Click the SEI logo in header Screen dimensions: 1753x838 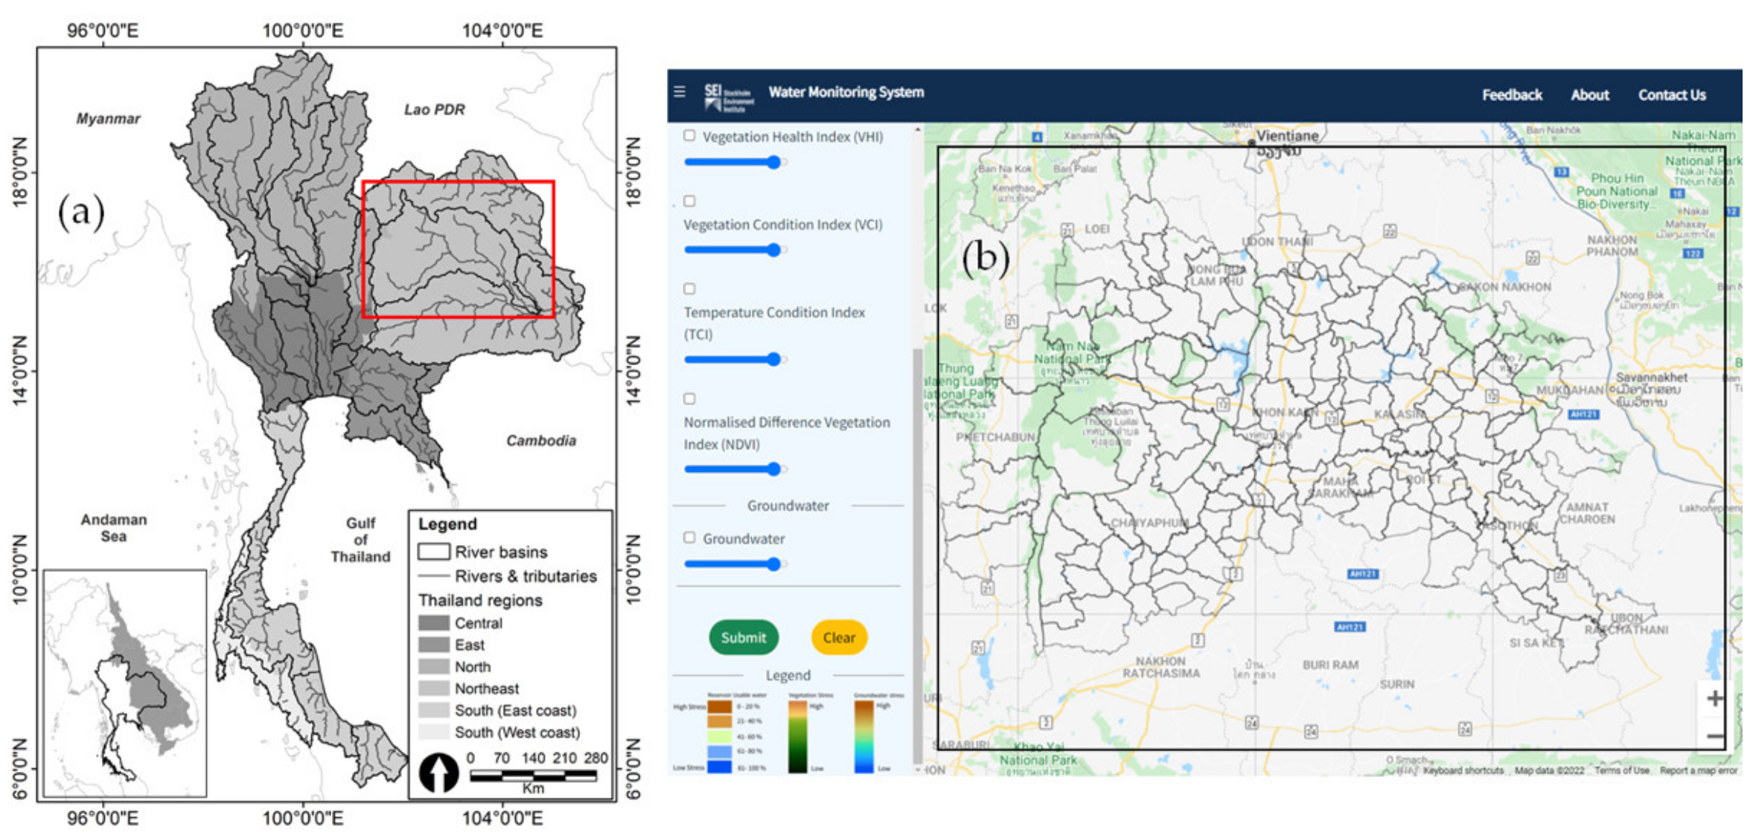pos(728,97)
